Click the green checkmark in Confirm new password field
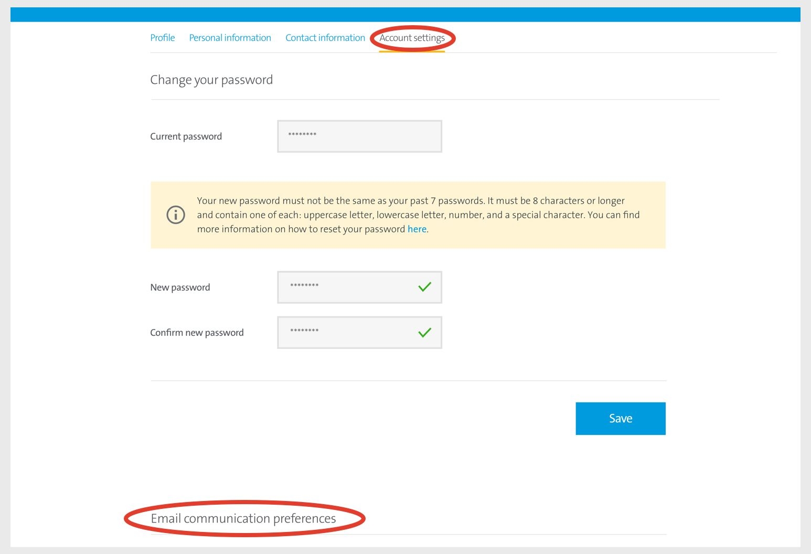The height and width of the screenshot is (554, 811). [424, 332]
